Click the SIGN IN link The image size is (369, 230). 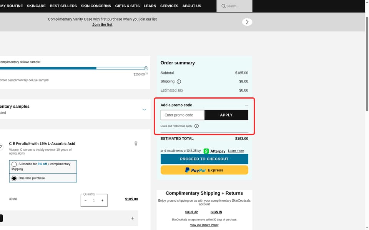(x=216, y=212)
